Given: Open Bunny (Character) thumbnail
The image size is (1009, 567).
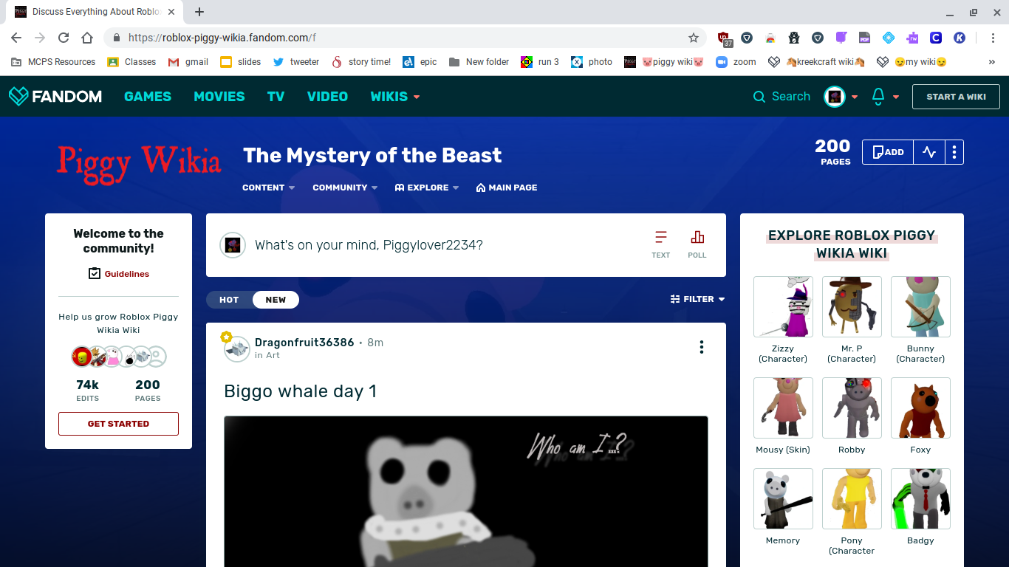Looking at the screenshot, I should pos(920,306).
